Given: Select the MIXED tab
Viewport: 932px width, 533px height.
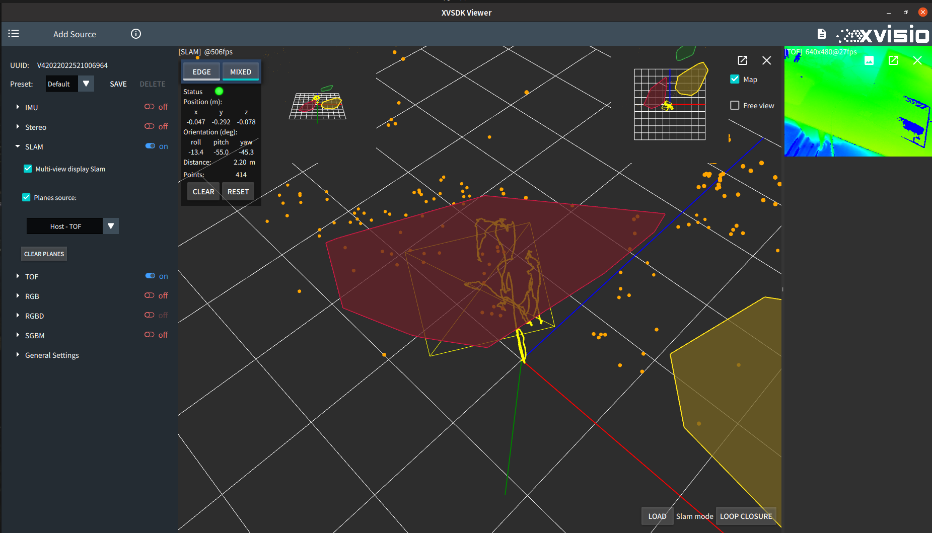Looking at the screenshot, I should (x=241, y=71).
